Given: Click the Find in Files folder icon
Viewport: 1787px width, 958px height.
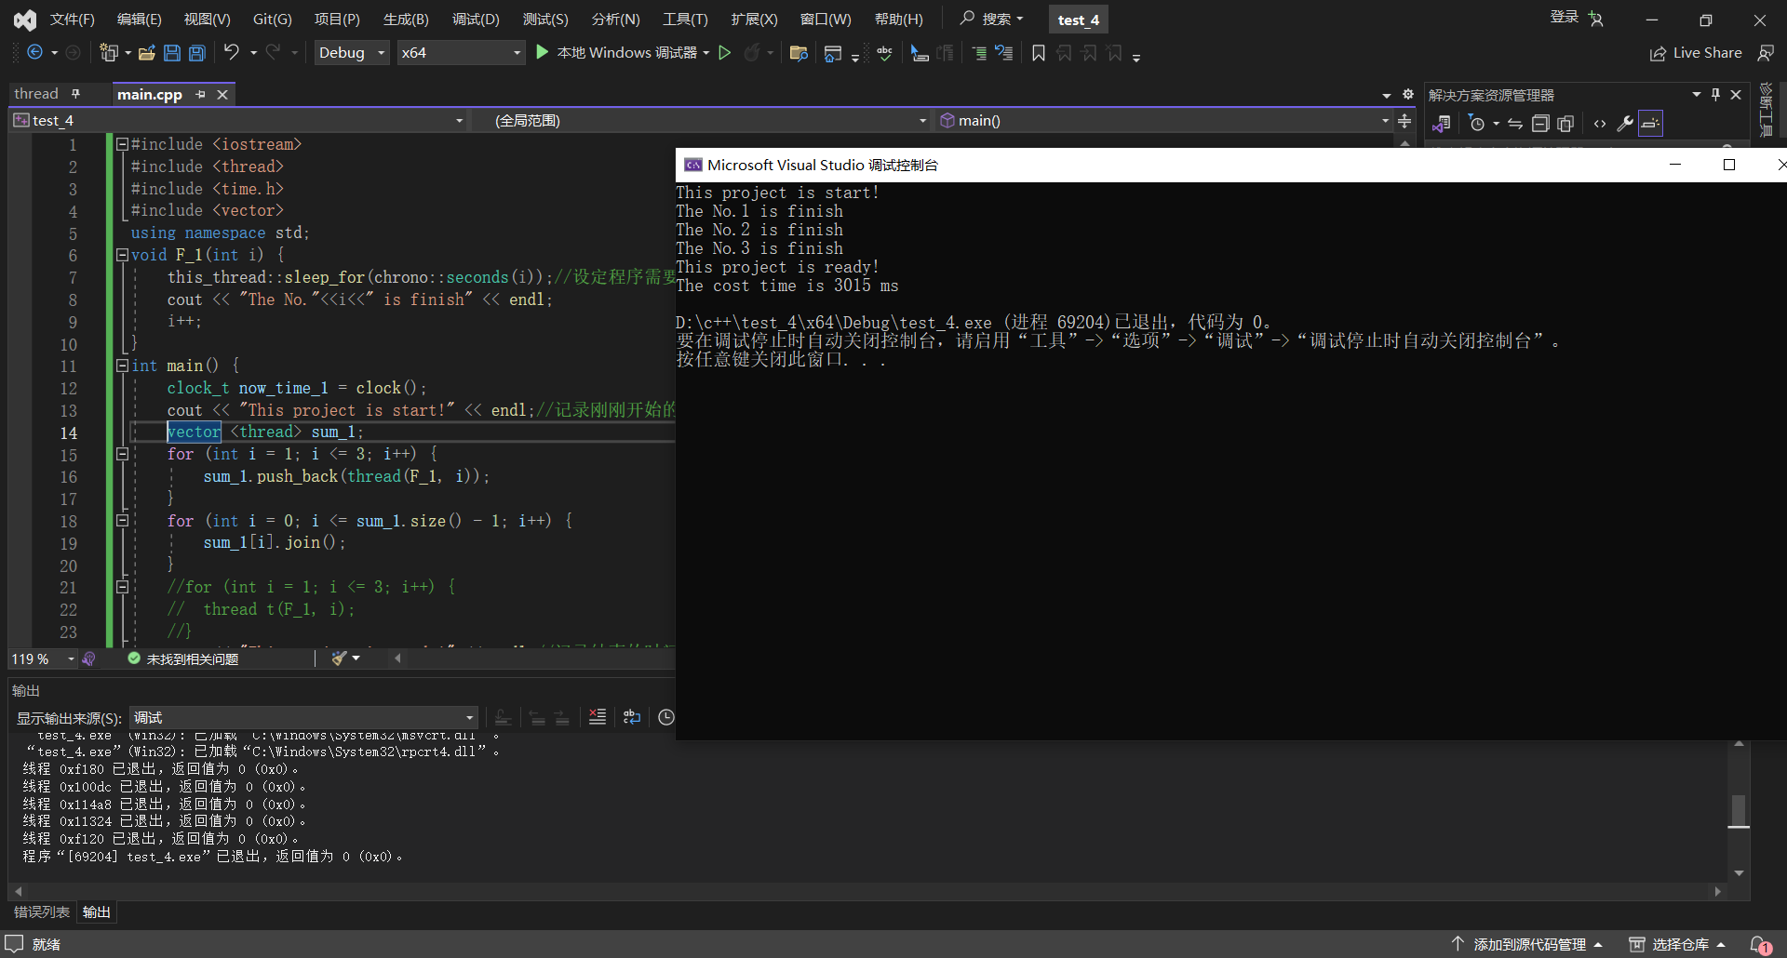Looking at the screenshot, I should [x=798, y=53].
